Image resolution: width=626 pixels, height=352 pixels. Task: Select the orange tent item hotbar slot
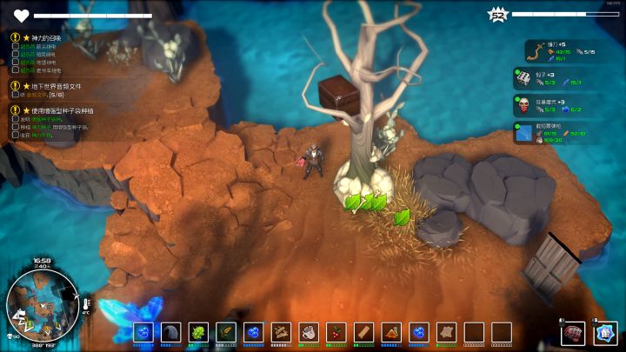391,332
